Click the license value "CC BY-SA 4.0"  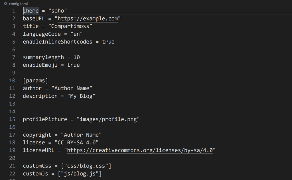(76, 142)
